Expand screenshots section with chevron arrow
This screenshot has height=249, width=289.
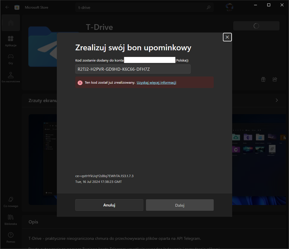pyautogui.click(x=277, y=100)
